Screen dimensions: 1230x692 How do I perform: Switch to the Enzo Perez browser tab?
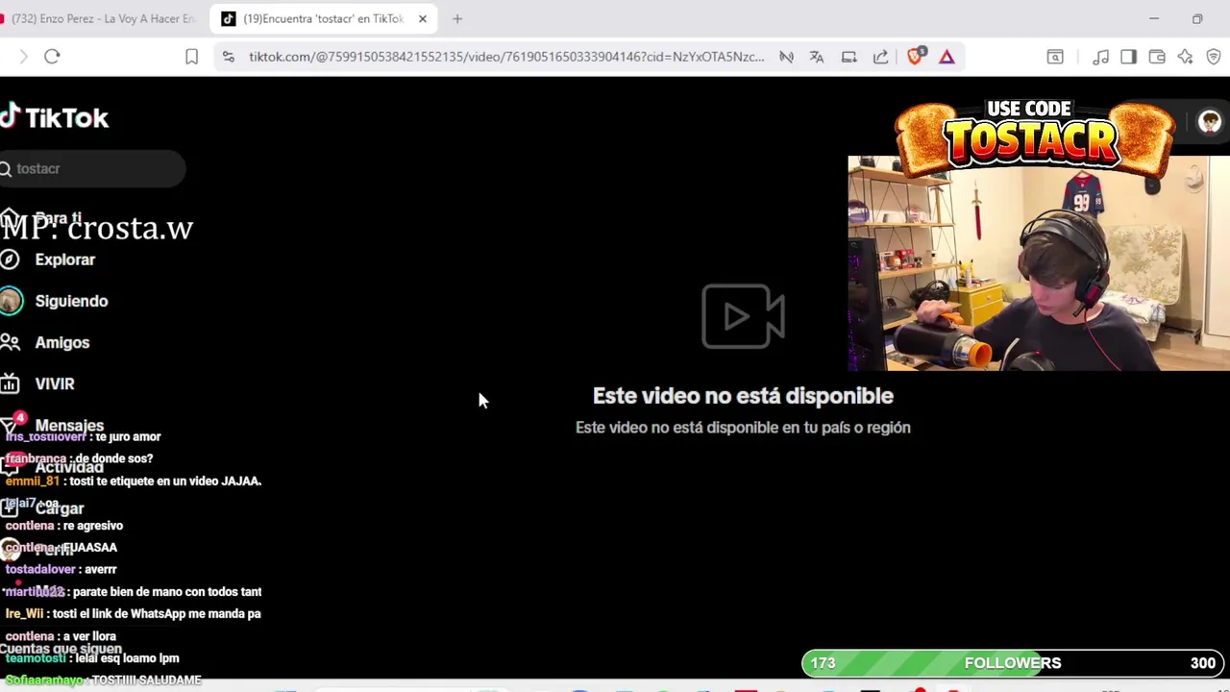pos(101,18)
